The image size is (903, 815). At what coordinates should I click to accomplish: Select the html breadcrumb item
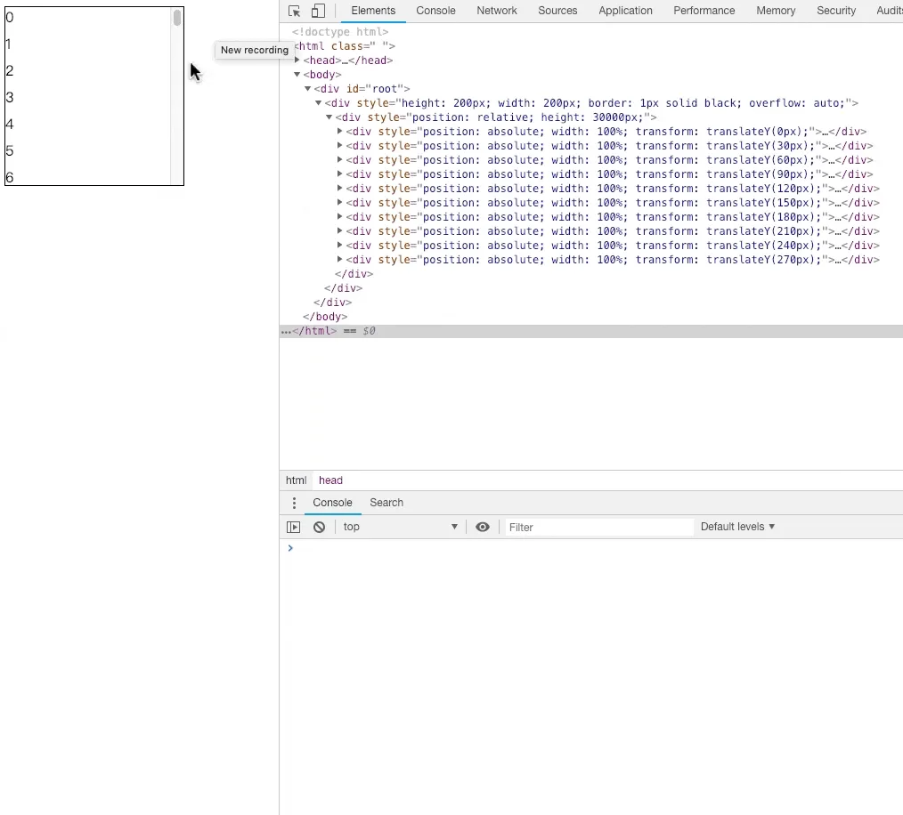(296, 480)
